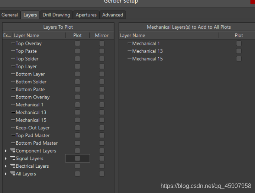This screenshot has width=255, height=193.
Task: Check Mirror for Mechanical 13
Action: point(102,112)
